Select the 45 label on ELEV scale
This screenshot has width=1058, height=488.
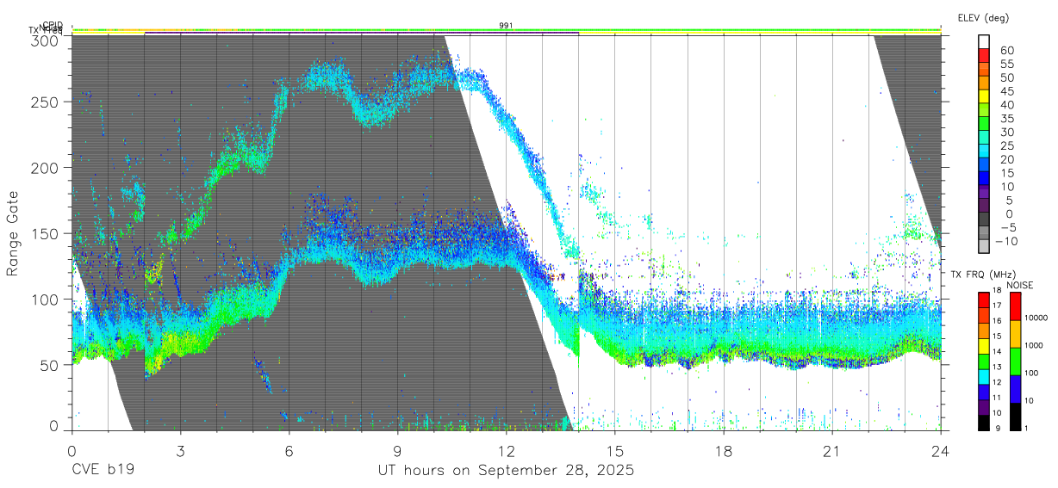(1005, 91)
